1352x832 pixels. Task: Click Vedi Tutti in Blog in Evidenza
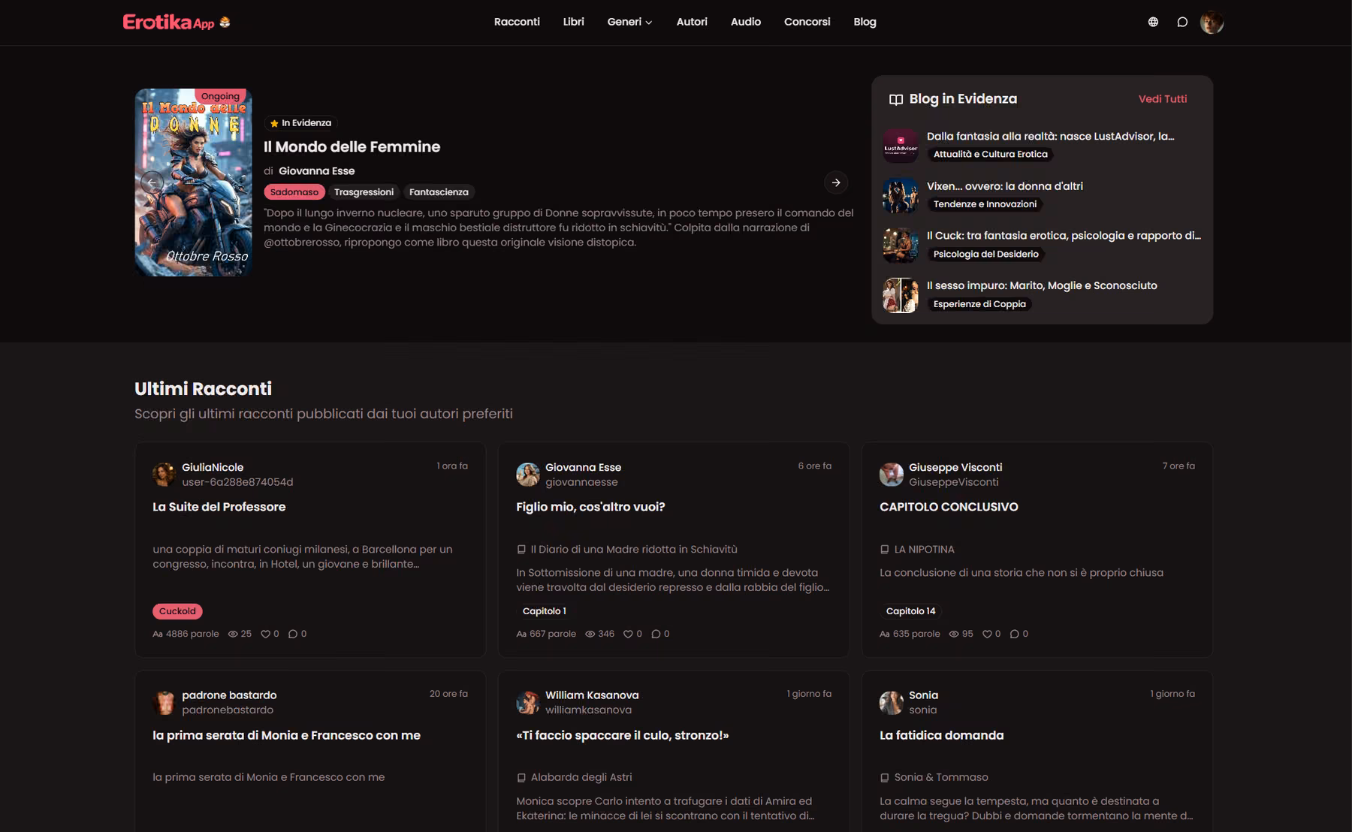point(1163,98)
